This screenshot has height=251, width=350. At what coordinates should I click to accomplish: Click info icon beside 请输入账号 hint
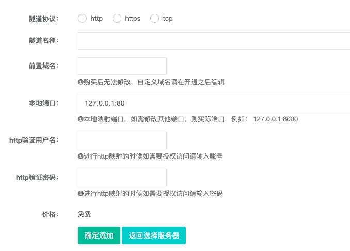coord(81,156)
